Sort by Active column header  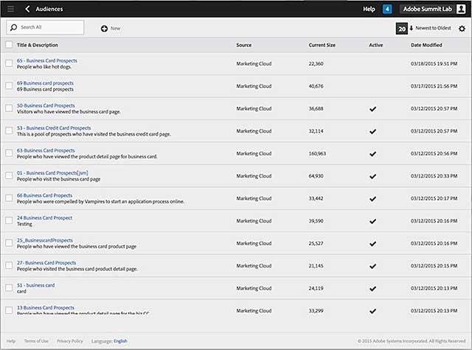click(x=376, y=45)
